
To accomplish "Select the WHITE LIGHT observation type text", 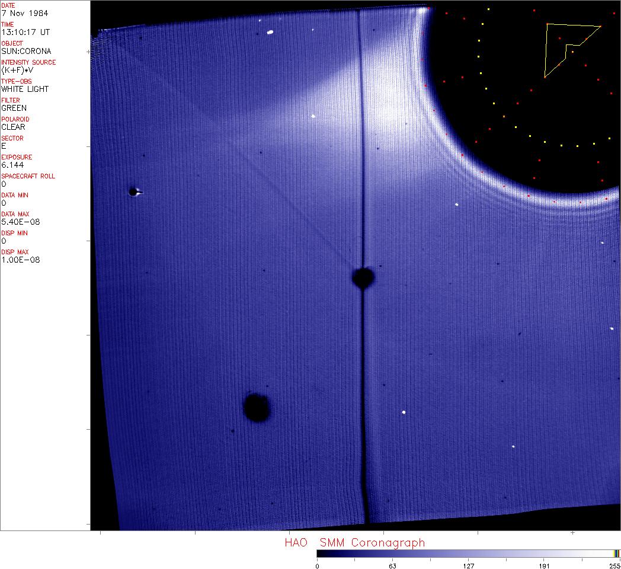I will tap(25, 89).
